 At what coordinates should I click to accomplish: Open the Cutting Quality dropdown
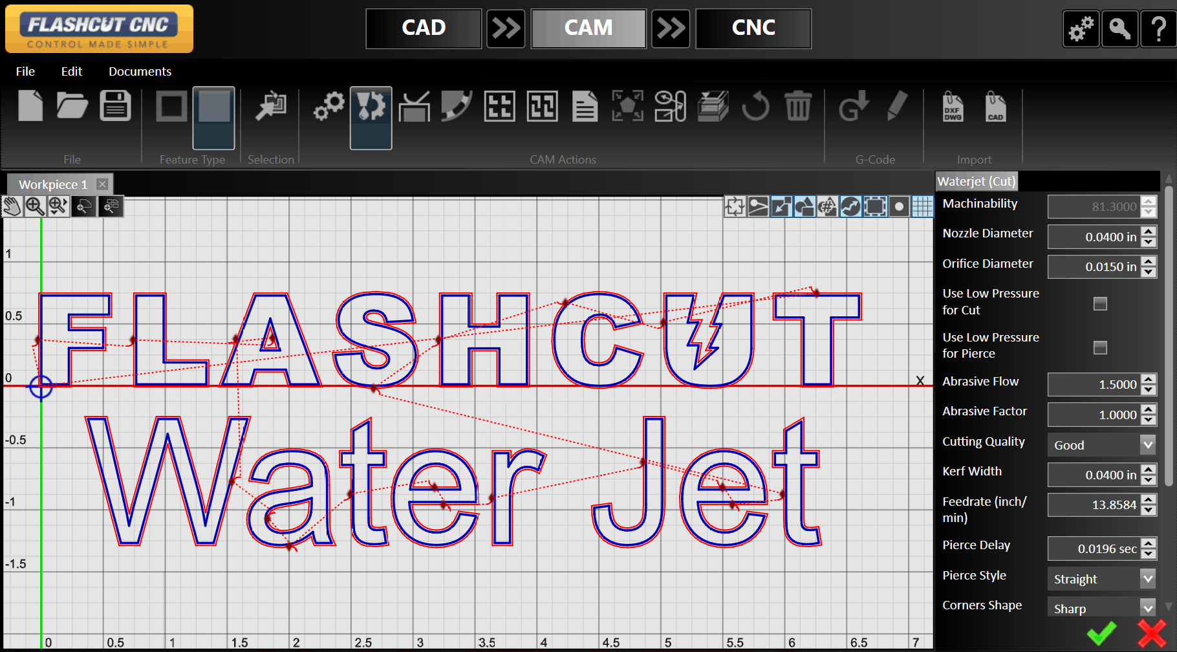click(1101, 445)
